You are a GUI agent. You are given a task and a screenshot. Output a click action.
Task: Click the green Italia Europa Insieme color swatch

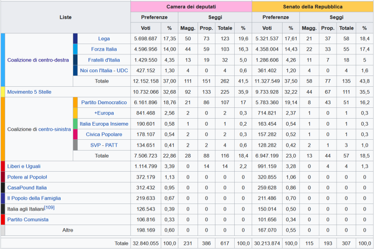75,124
